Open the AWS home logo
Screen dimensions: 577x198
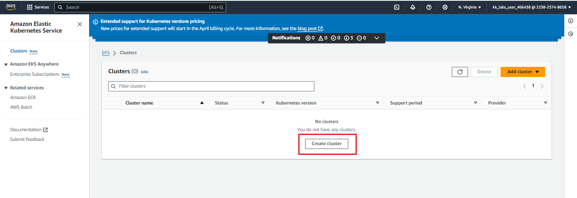pos(11,7)
